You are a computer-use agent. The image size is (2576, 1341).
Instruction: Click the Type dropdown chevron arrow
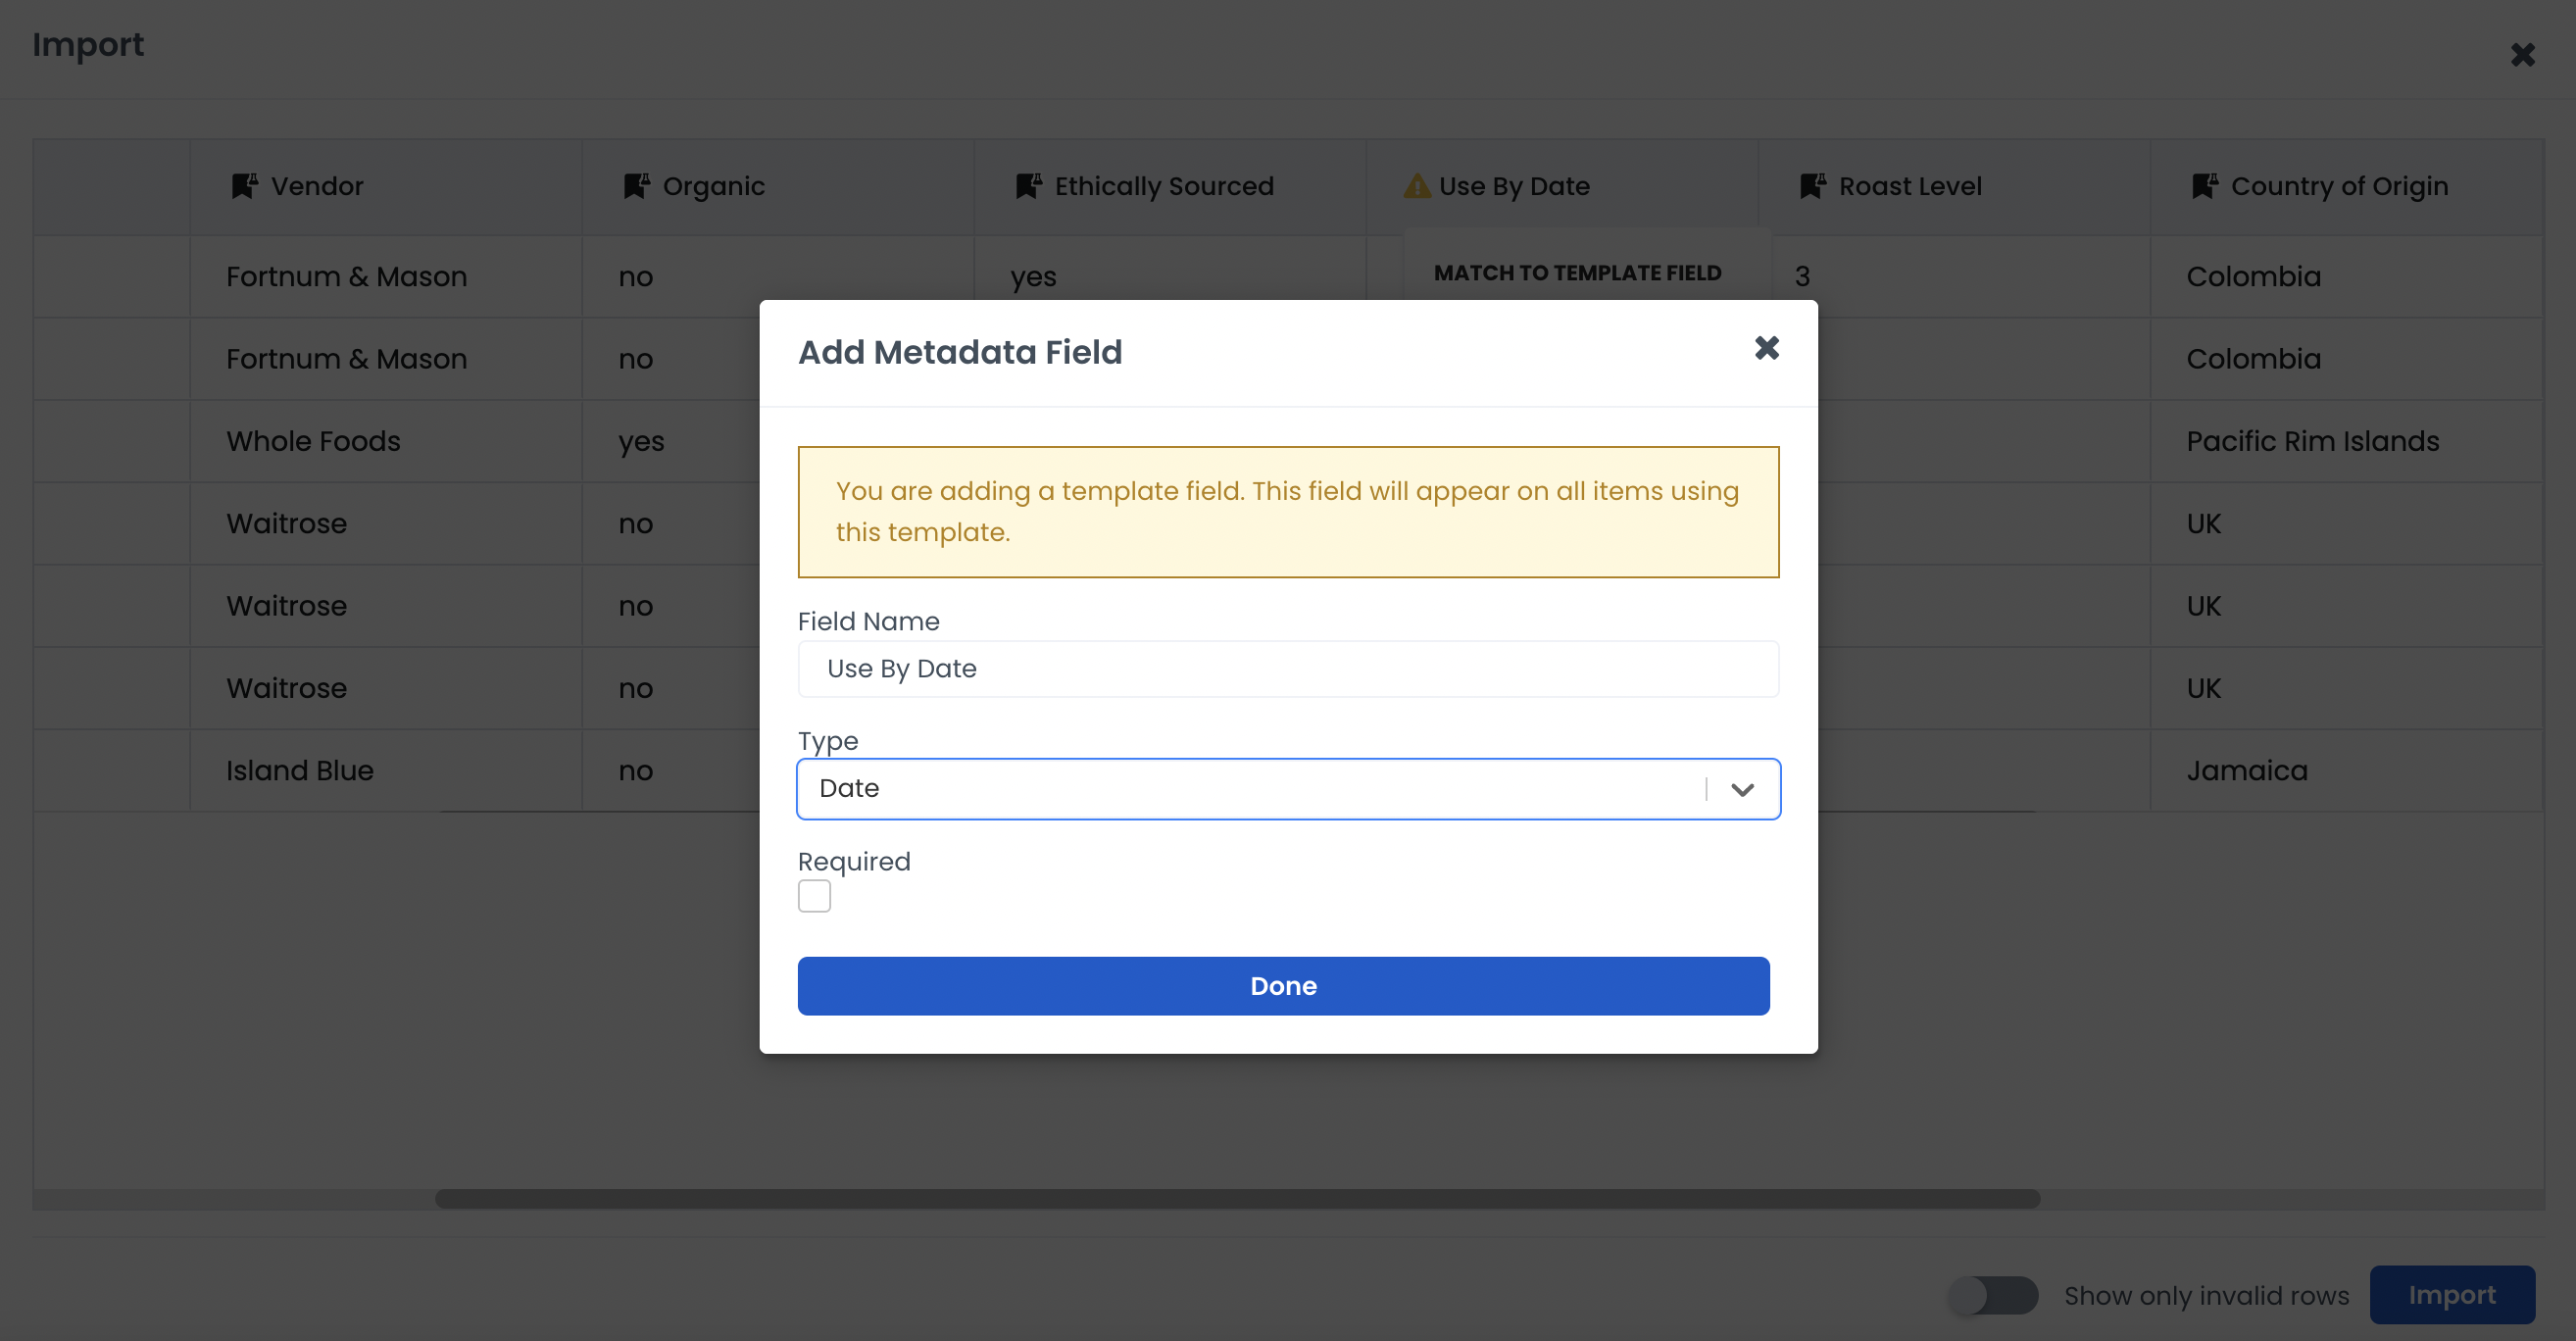(x=1742, y=790)
